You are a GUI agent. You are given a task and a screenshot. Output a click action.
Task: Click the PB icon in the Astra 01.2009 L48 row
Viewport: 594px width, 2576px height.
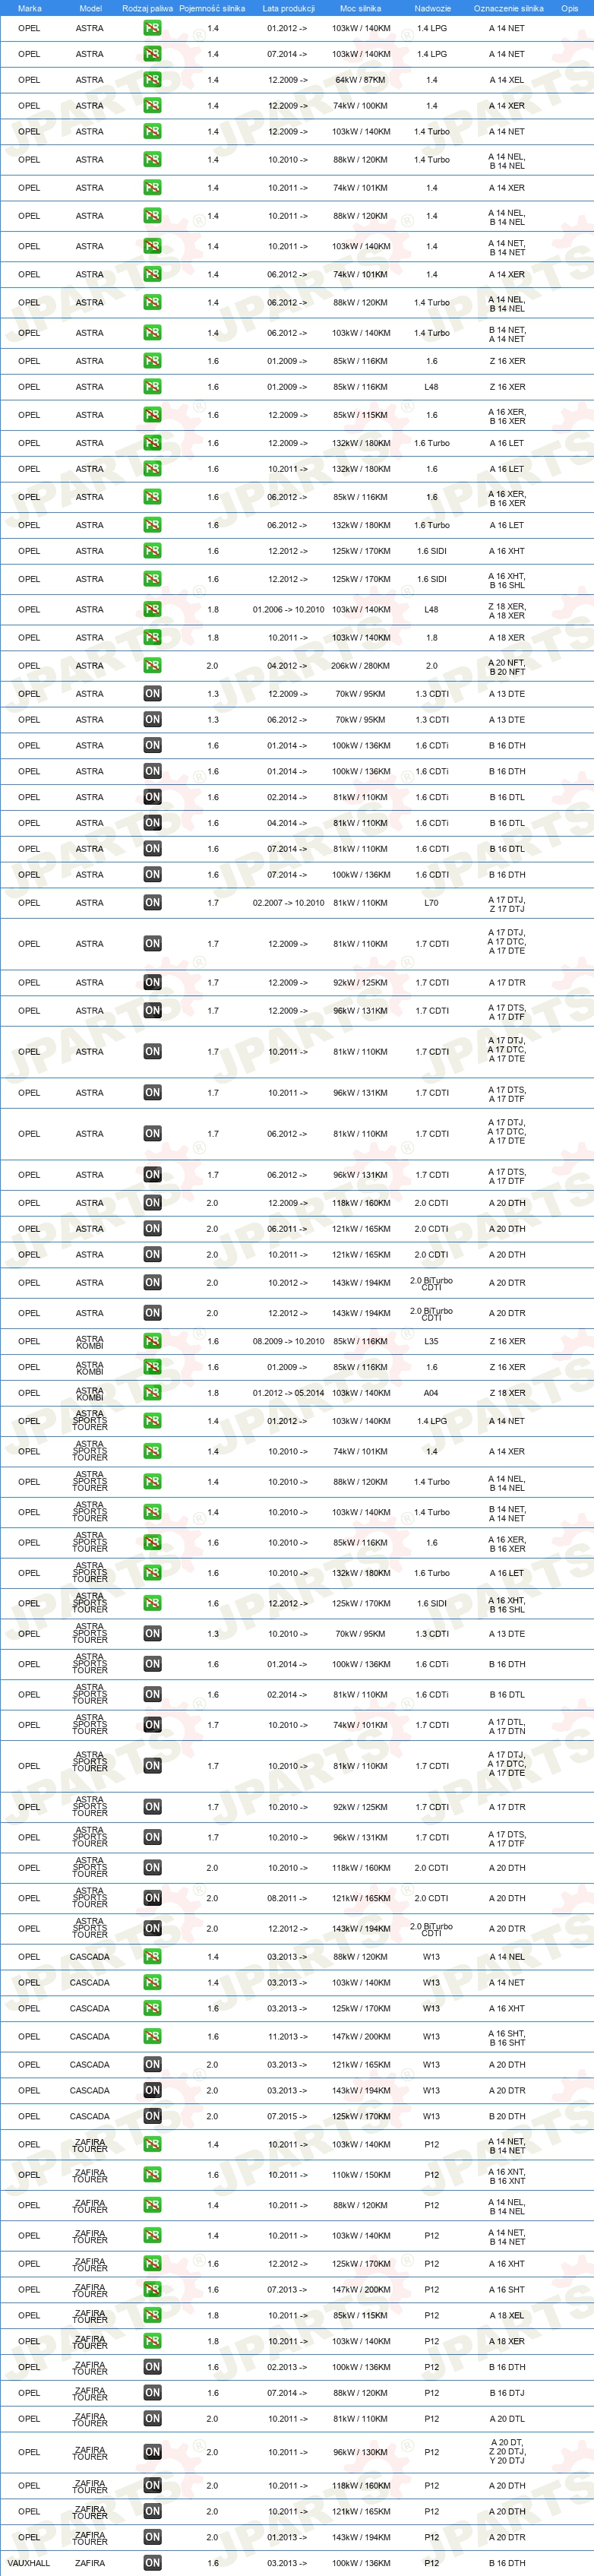pyautogui.click(x=152, y=387)
